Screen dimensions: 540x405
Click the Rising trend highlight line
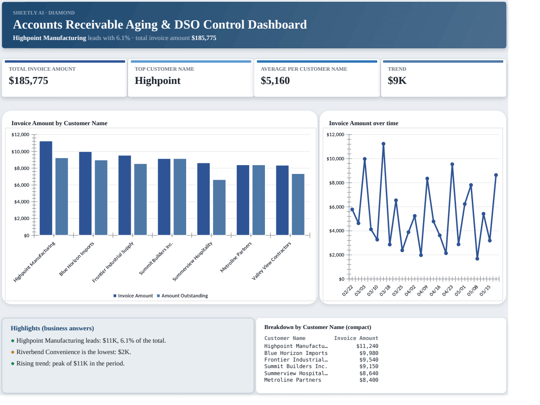(x=68, y=363)
